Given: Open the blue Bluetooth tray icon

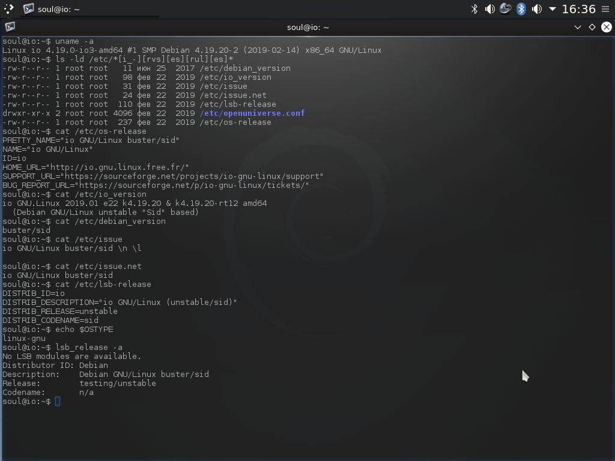Looking at the screenshot, I should click(x=521, y=8).
